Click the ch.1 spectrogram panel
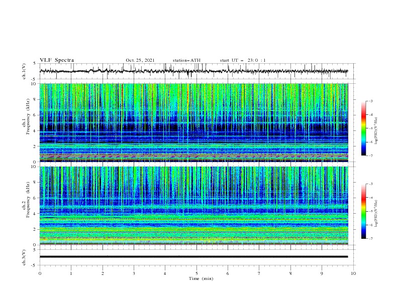Viewport: 398px width, 307px height. (x=193, y=122)
